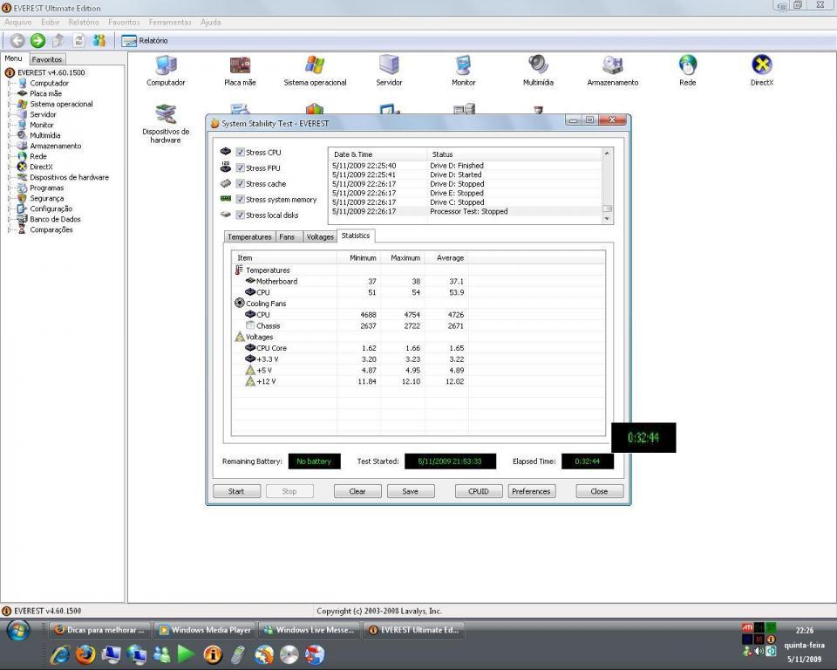Click the Start button in stability test
This screenshot has width=837, height=670.
click(x=236, y=491)
